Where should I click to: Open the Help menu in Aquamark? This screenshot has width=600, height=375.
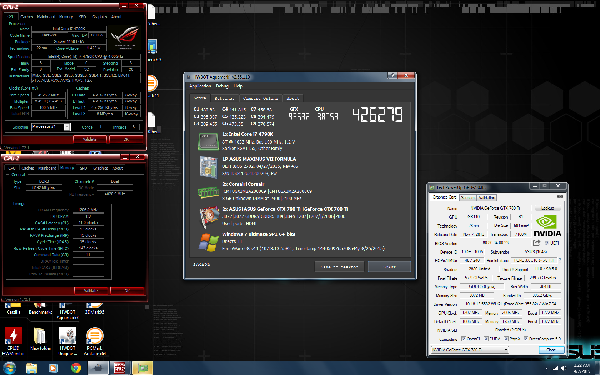point(238,86)
